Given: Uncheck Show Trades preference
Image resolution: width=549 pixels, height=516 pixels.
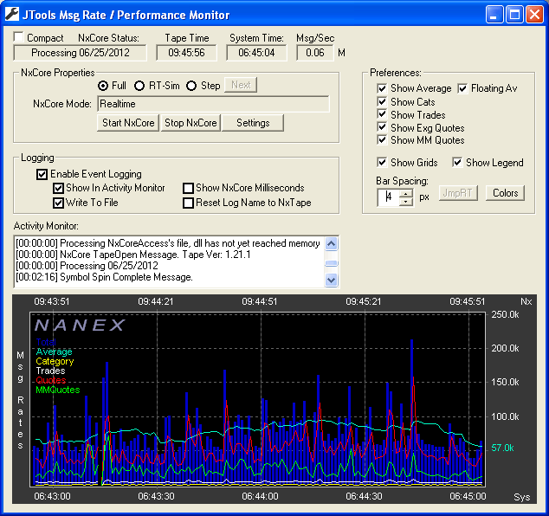Looking at the screenshot, I should pos(382,114).
